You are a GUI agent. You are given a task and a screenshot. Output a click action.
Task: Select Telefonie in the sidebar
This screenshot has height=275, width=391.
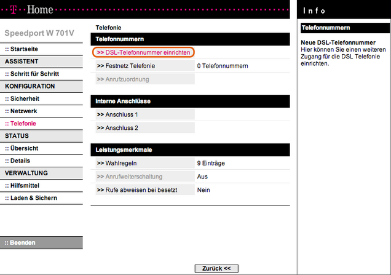click(x=23, y=123)
